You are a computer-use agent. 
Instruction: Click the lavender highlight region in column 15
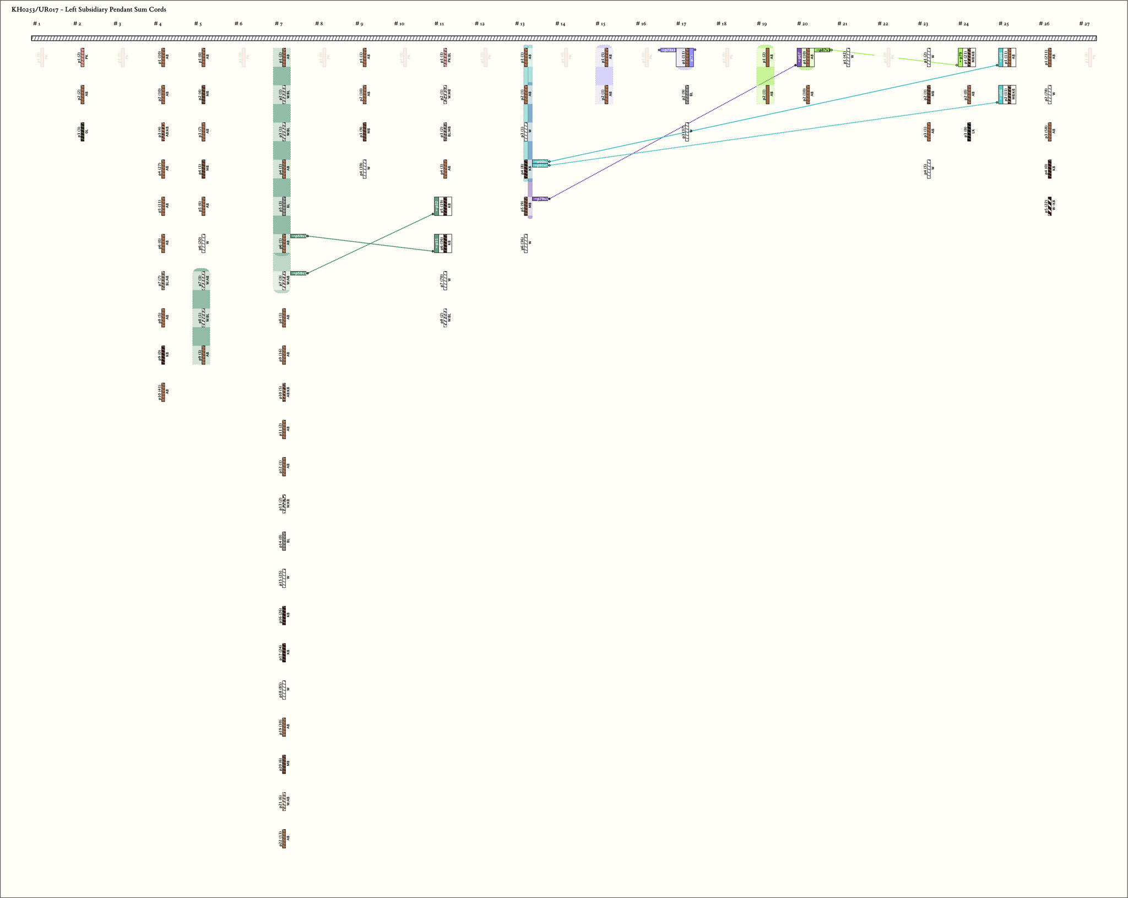pyautogui.click(x=604, y=76)
